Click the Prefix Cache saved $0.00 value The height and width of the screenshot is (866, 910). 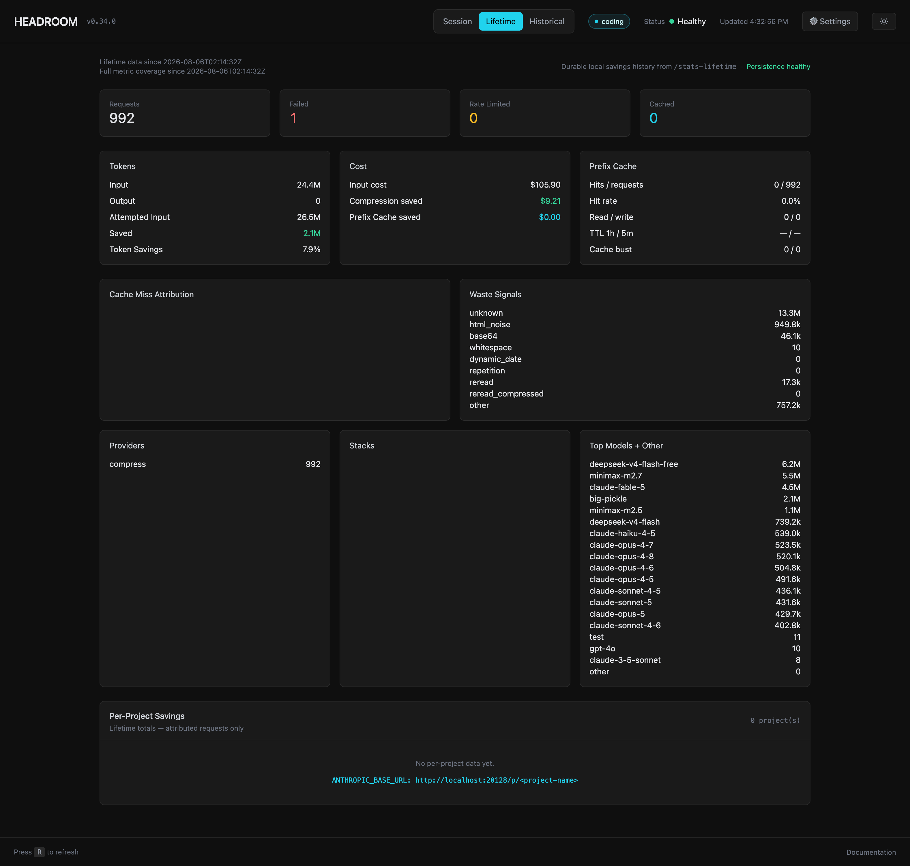tap(549, 217)
